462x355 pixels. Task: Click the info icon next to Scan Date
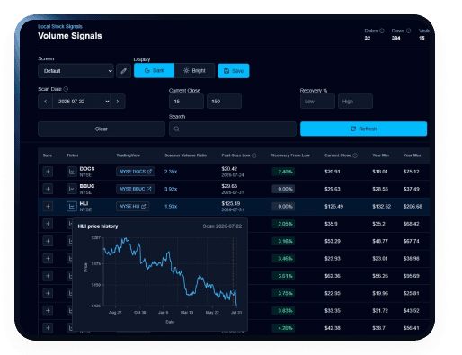pyautogui.click(x=66, y=89)
